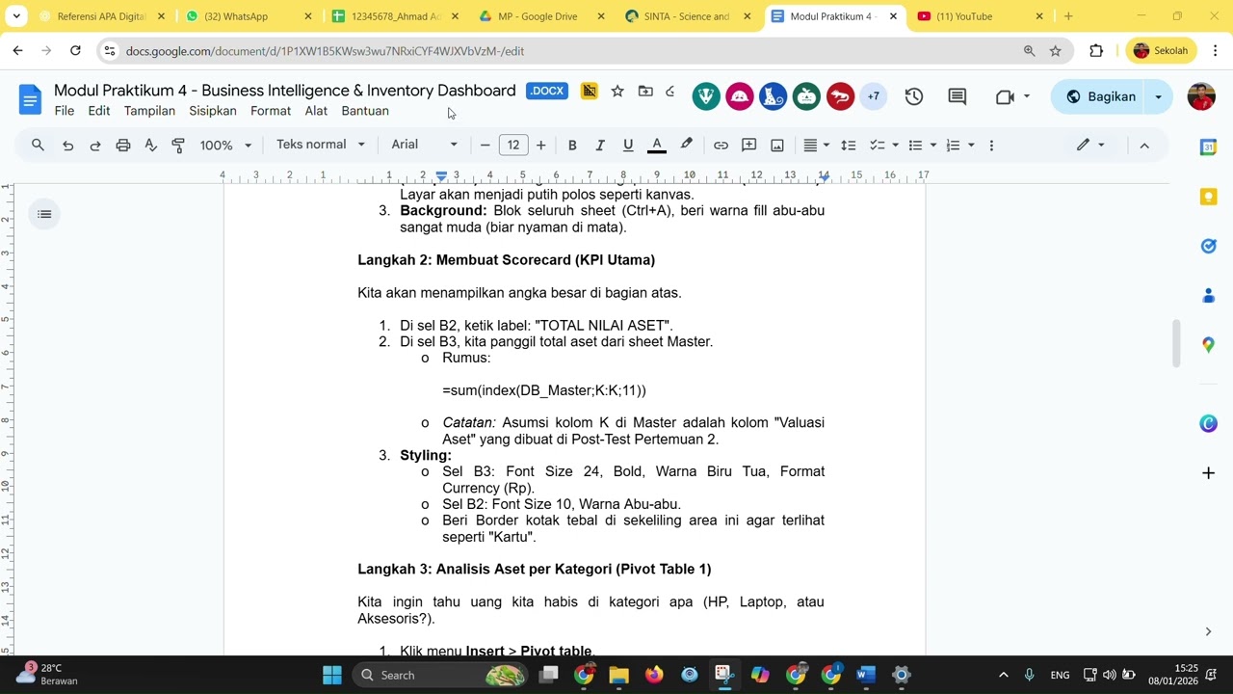Open the Sisipkan menu
Image resolution: width=1233 pixels, height=694 pixels.
tap(213, 111)
